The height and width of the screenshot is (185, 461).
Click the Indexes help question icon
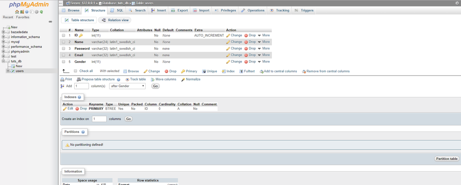[x=79, y=97]
